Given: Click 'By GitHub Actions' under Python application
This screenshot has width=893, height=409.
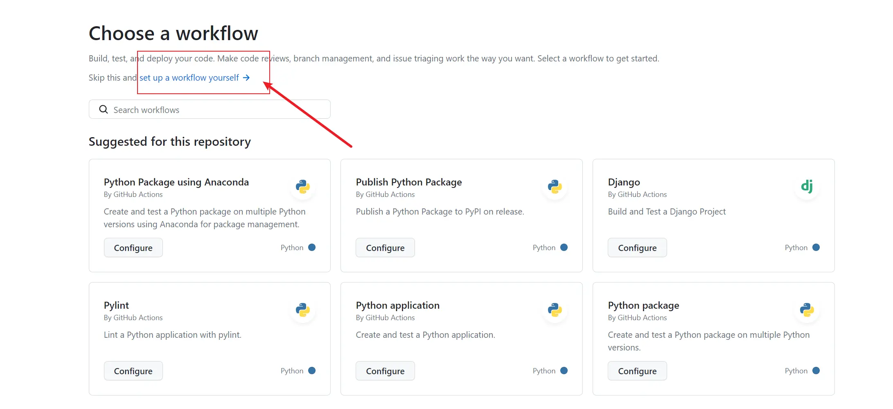Looking at the screenshot, I should point(385,318).
